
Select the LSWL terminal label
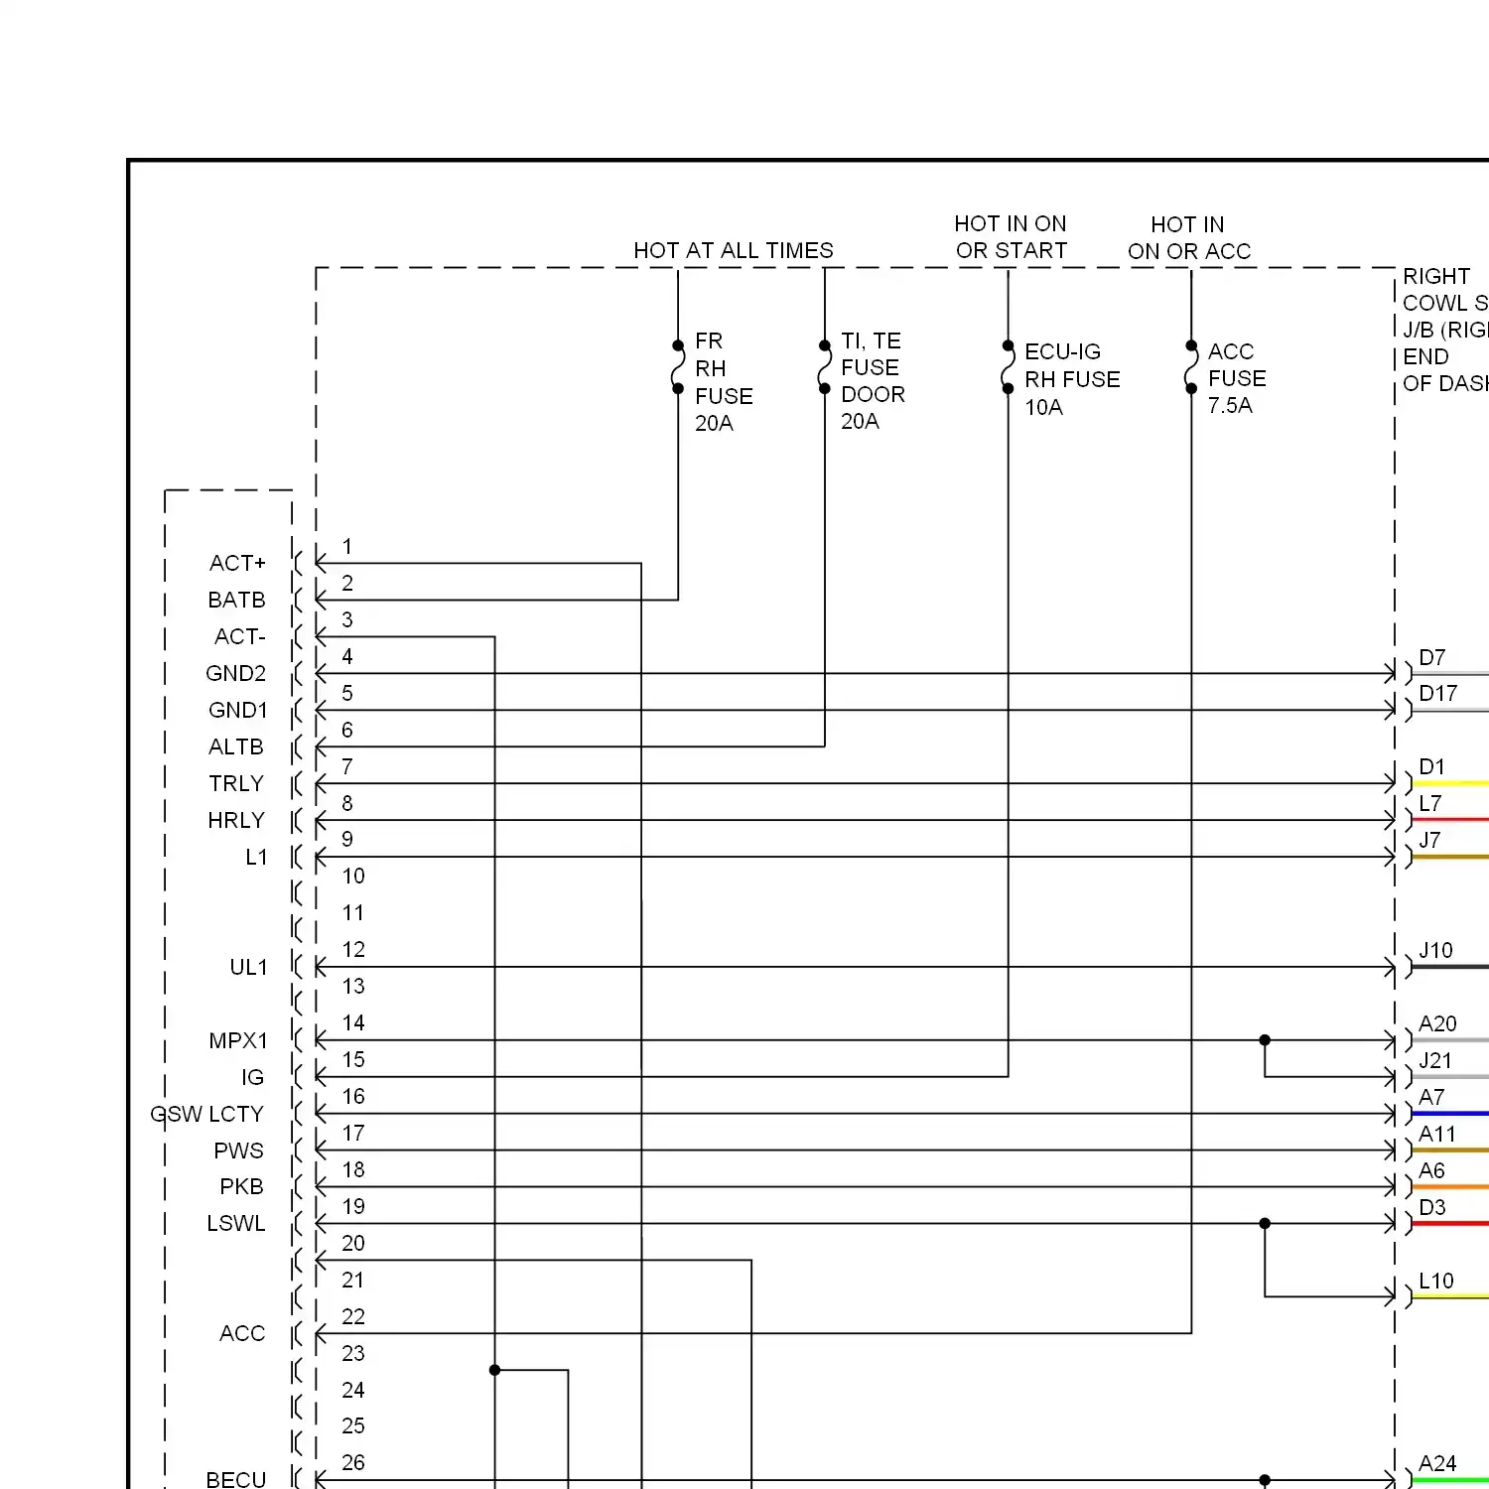tap(236, 1223)
